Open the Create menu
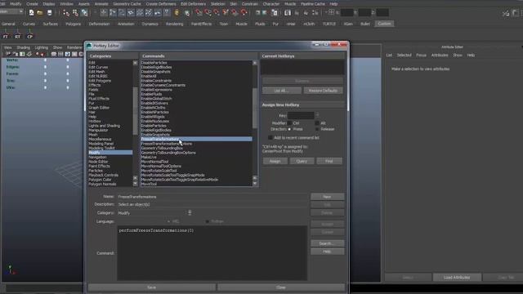The width and height of the screenshot is (523, 294). pyautogui.click(x=32, y=4)
